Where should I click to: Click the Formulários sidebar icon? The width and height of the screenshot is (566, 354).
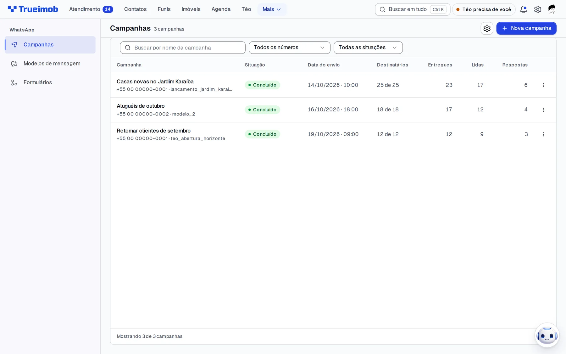pos(14,82)
